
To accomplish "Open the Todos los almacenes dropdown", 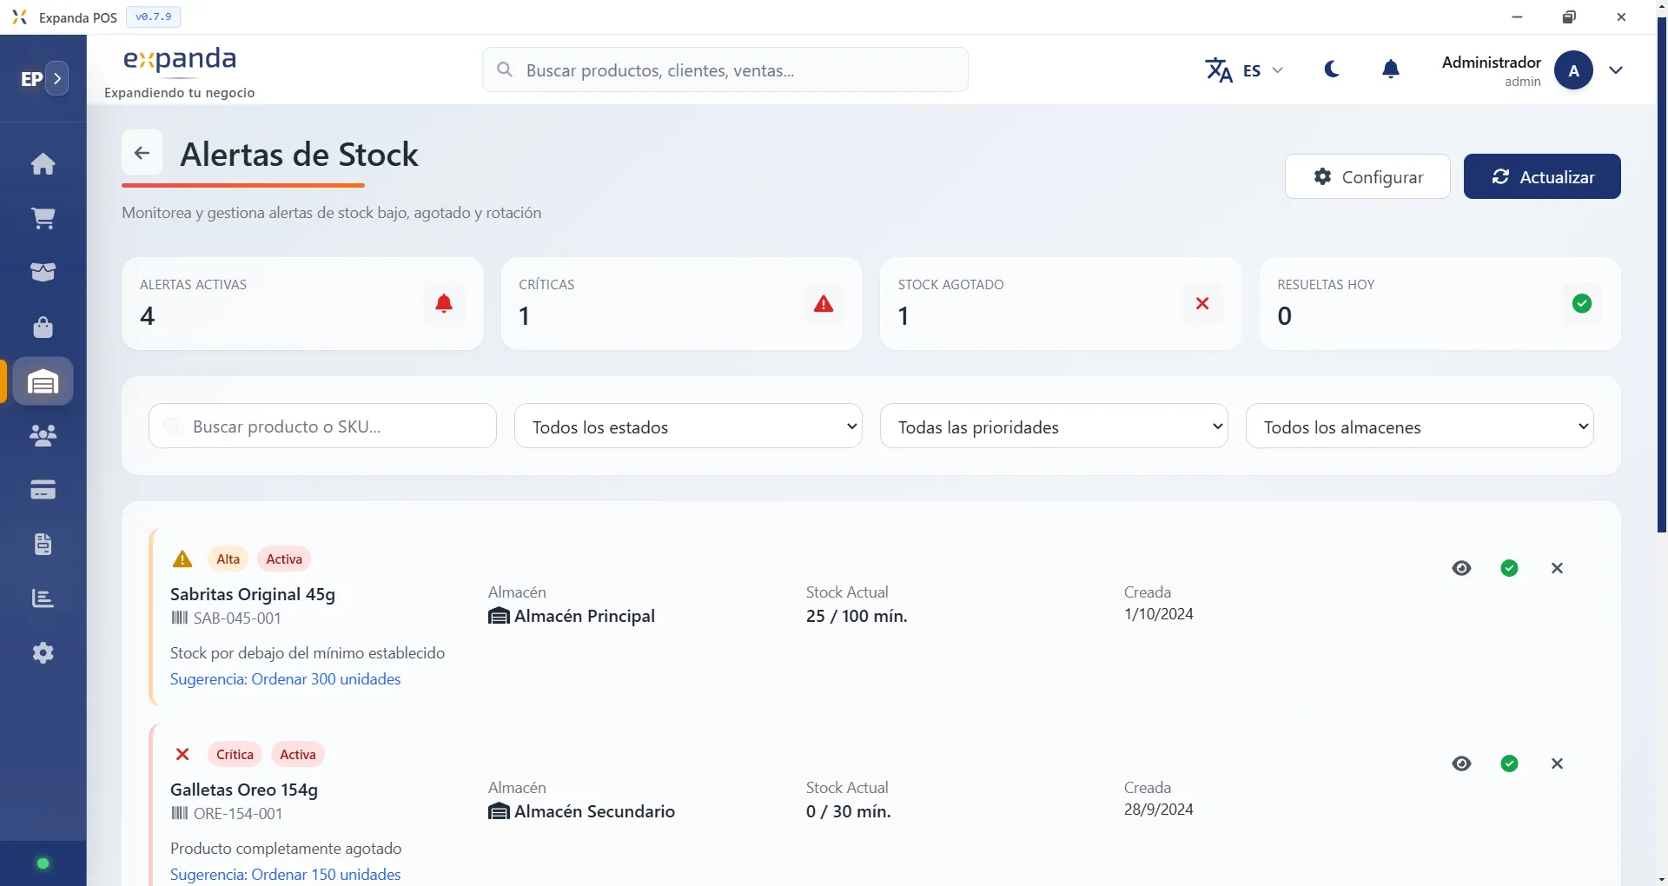I will 1420,426.
